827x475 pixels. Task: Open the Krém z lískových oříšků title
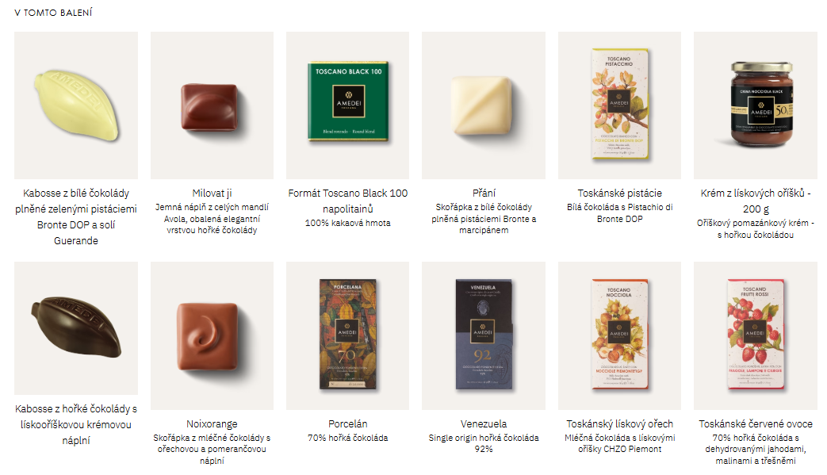coord(756,201)
